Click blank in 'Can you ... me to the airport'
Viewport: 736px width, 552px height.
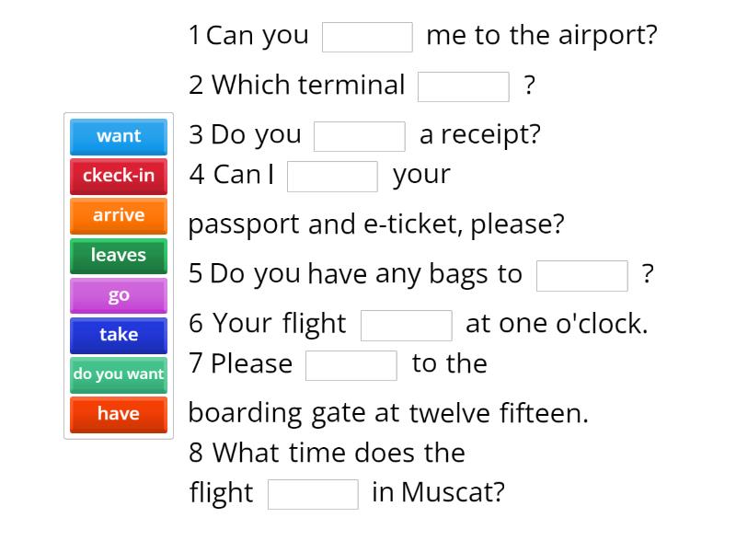pyautogui.click(x=367, y=37)
